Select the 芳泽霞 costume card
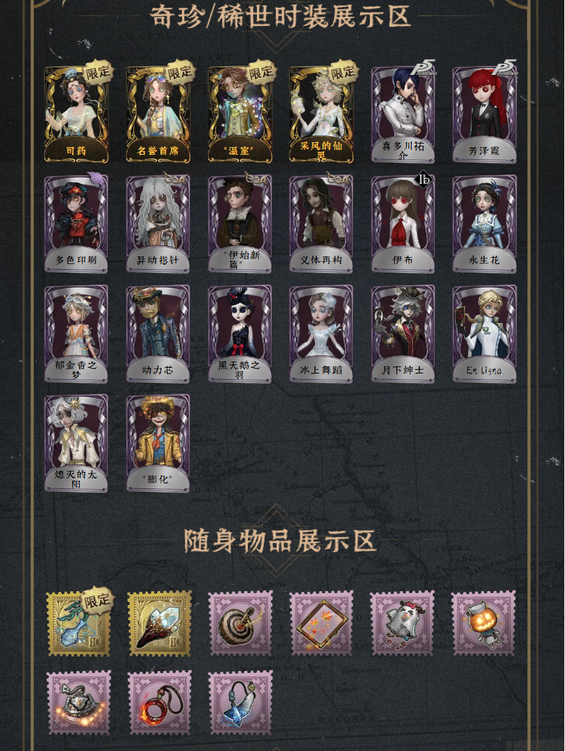Viewport: 565px width, 751px height. point(484,114)
